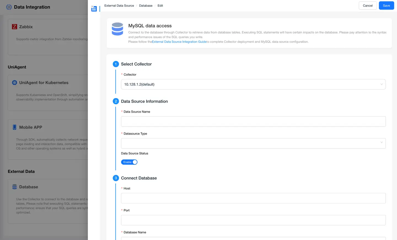Viewport: 397px width, 240px height.
Task: Open the Collector dropdown showing 10.128.1.2(default)
Action: (253, 84)
